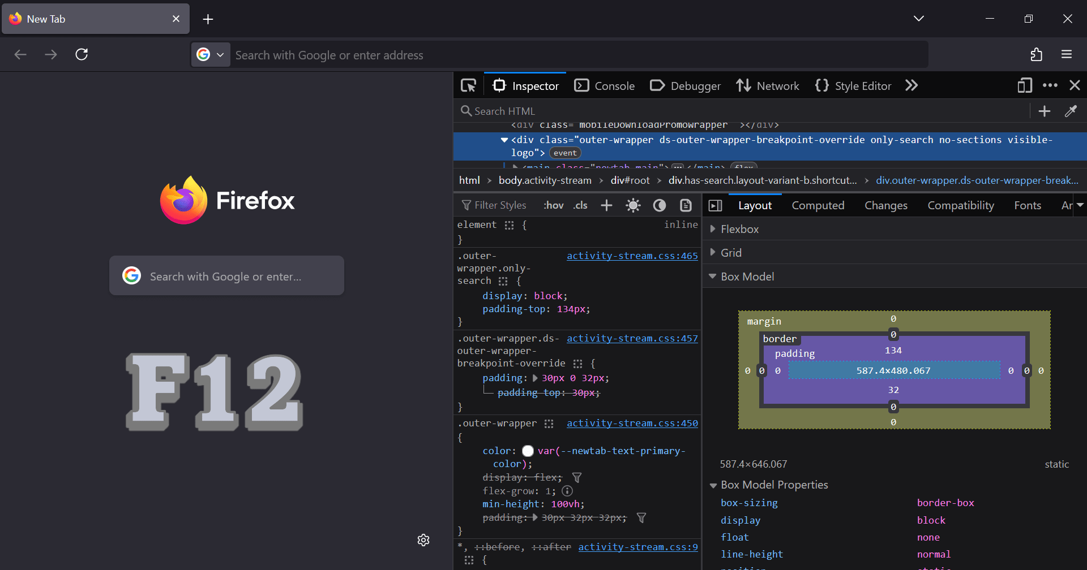This screenshot has width=1087, height=570.
Task: Highlight selector icon for element rule
Action: [509, 225]
